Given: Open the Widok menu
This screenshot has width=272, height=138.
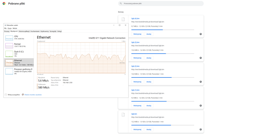Looking at the screenshot, I should [15, 28].
